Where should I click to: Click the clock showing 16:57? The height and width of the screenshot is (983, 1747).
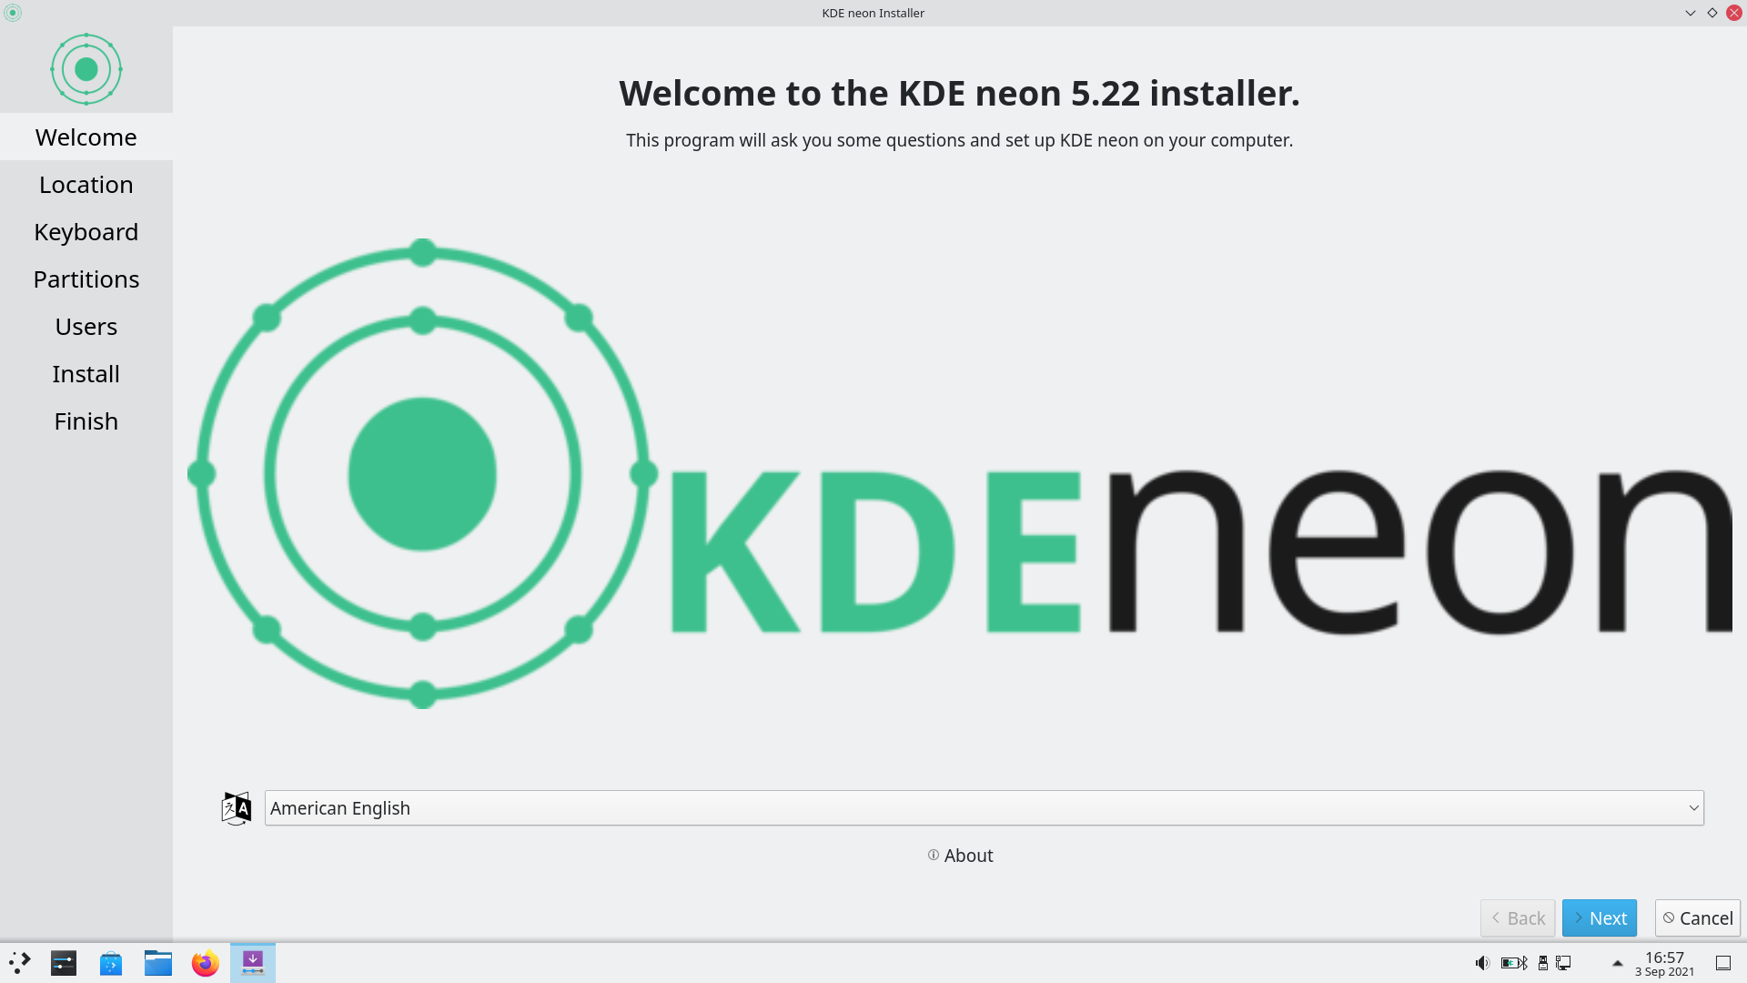[1664, 963]
